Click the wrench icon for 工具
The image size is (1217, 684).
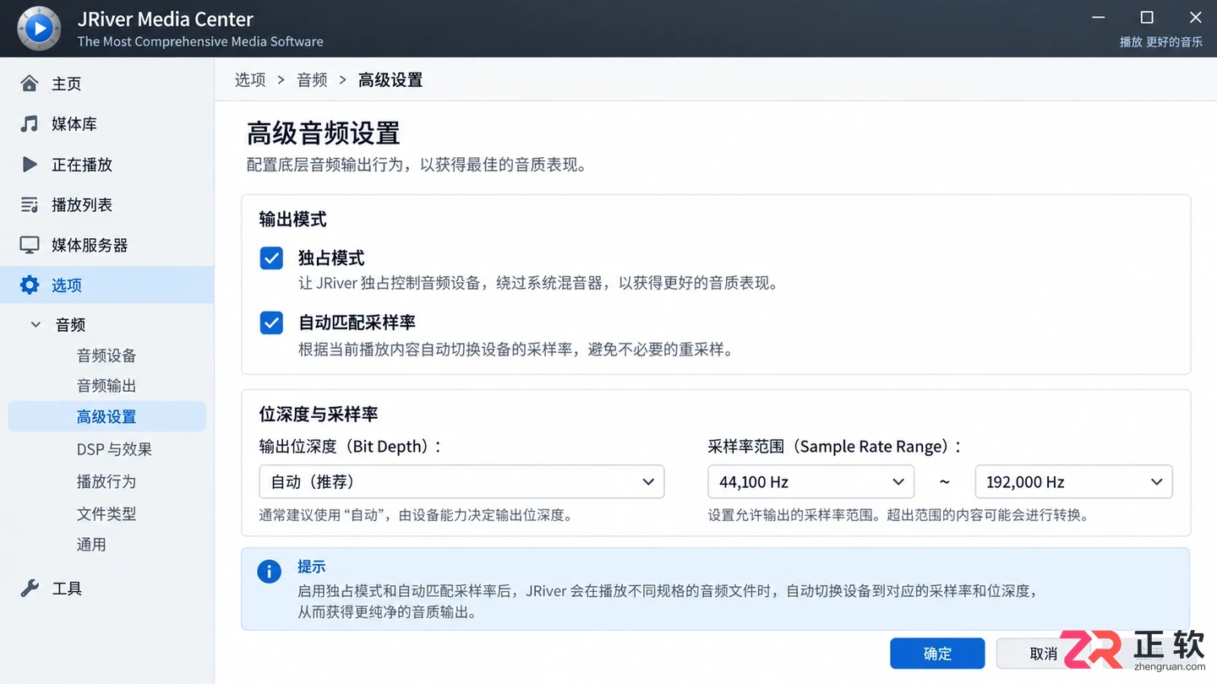click(x=30, y=588)
